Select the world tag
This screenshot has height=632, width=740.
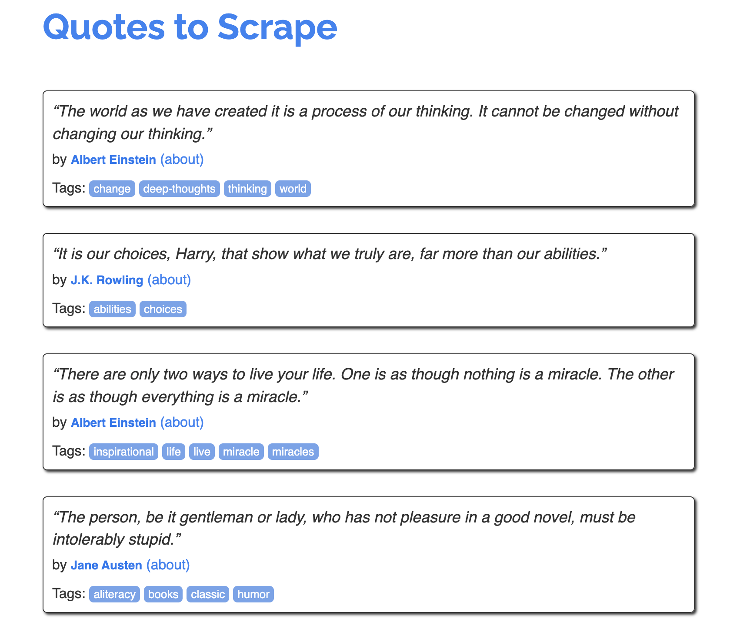point(293,189)
